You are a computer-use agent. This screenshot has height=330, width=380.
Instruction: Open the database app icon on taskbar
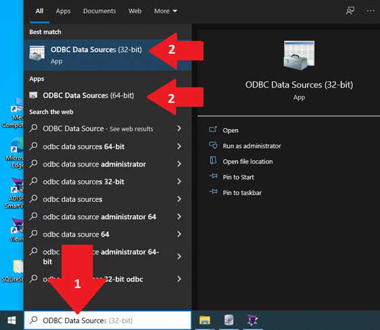[229, 321]
